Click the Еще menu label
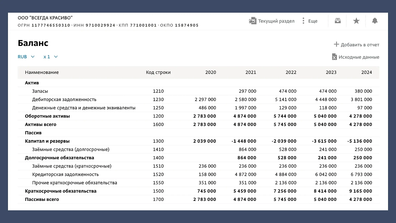 313,21
